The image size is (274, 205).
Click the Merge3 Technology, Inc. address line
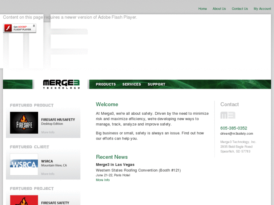[238, 142]
